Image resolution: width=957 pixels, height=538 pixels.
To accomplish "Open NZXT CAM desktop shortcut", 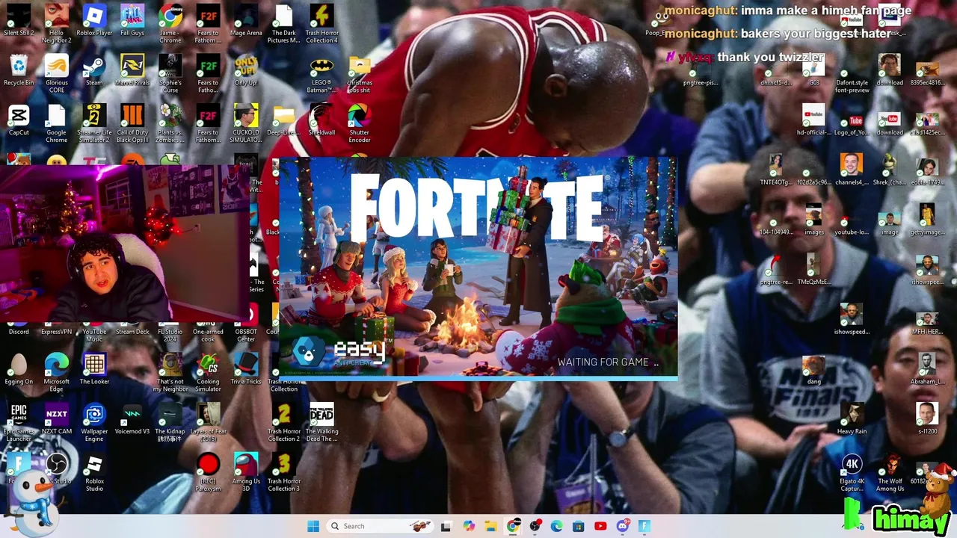I will pyautogui.click(x=56, y=419).
